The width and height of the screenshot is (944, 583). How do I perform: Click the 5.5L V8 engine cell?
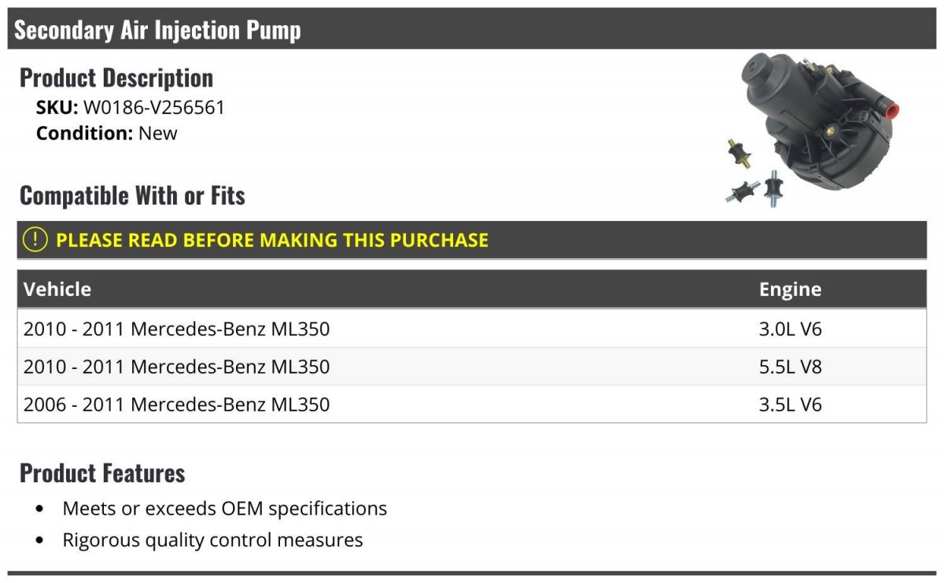(x=791, y=367)
